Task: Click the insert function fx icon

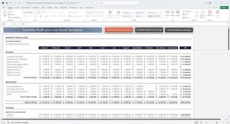Action: click(23, 24)
